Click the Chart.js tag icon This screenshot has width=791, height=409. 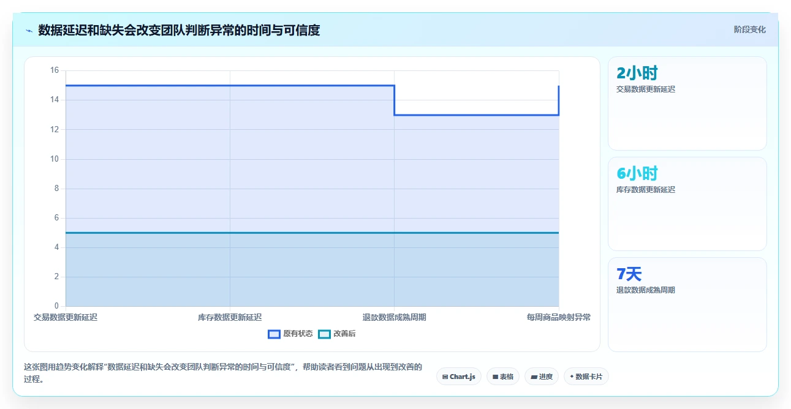(x=445, y=377)
